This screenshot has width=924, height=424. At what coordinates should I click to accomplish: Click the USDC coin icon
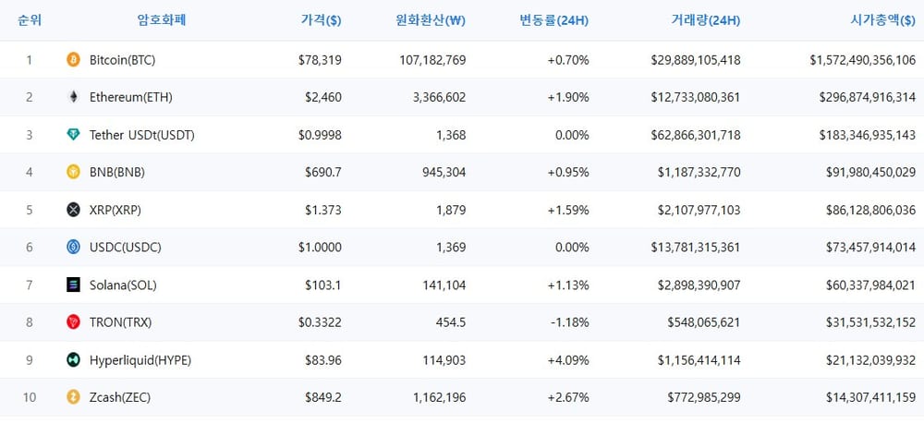tap(73, 248)
